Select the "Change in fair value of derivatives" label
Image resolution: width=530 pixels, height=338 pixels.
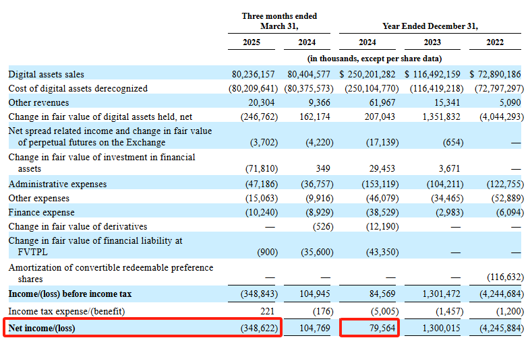click(x=78, y=226)
